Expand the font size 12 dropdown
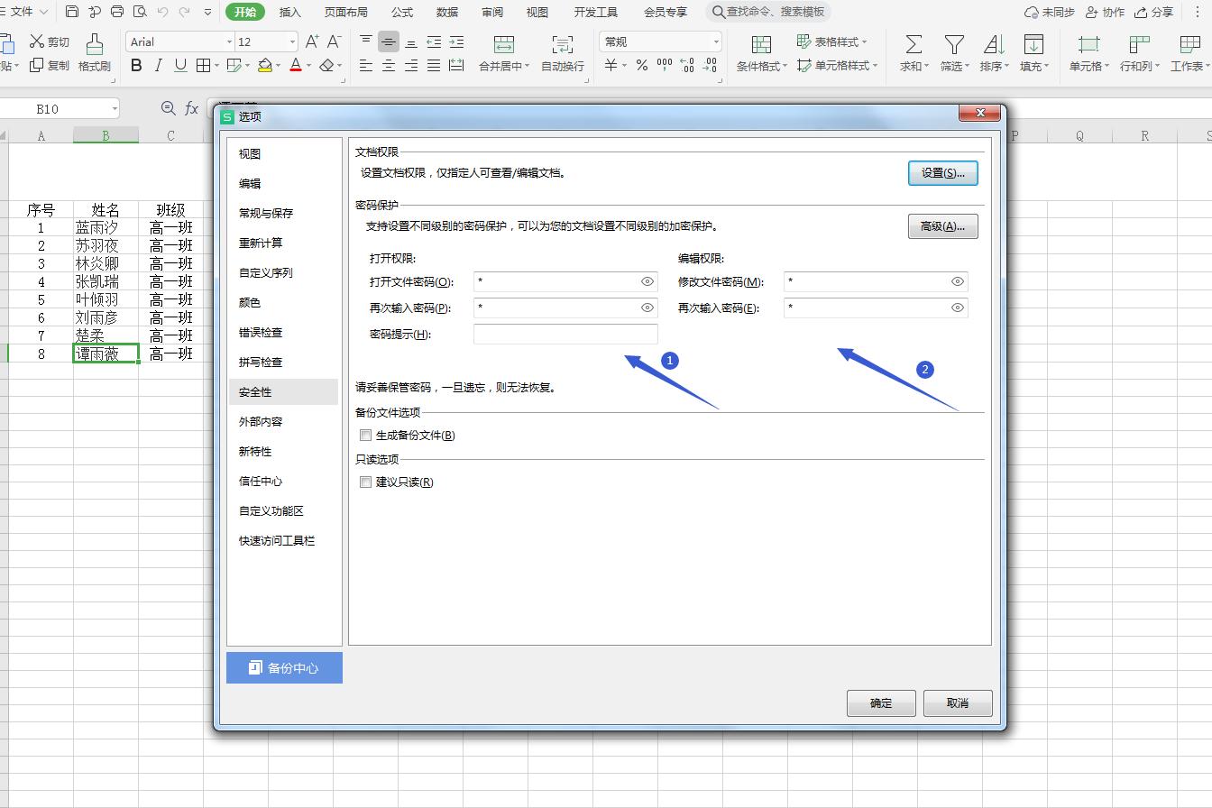 pyautogui.click(x=292, y=41)
